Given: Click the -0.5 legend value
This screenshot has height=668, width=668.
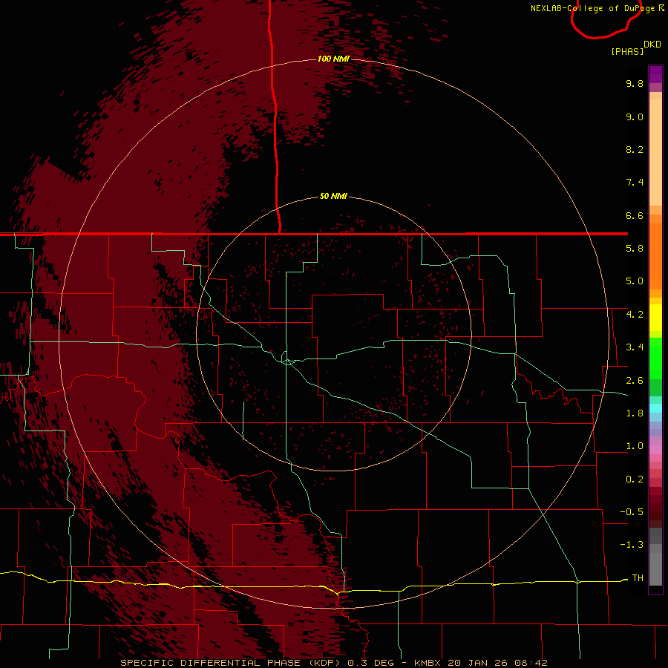Looking at the screenshot, I should pos(632,512).
